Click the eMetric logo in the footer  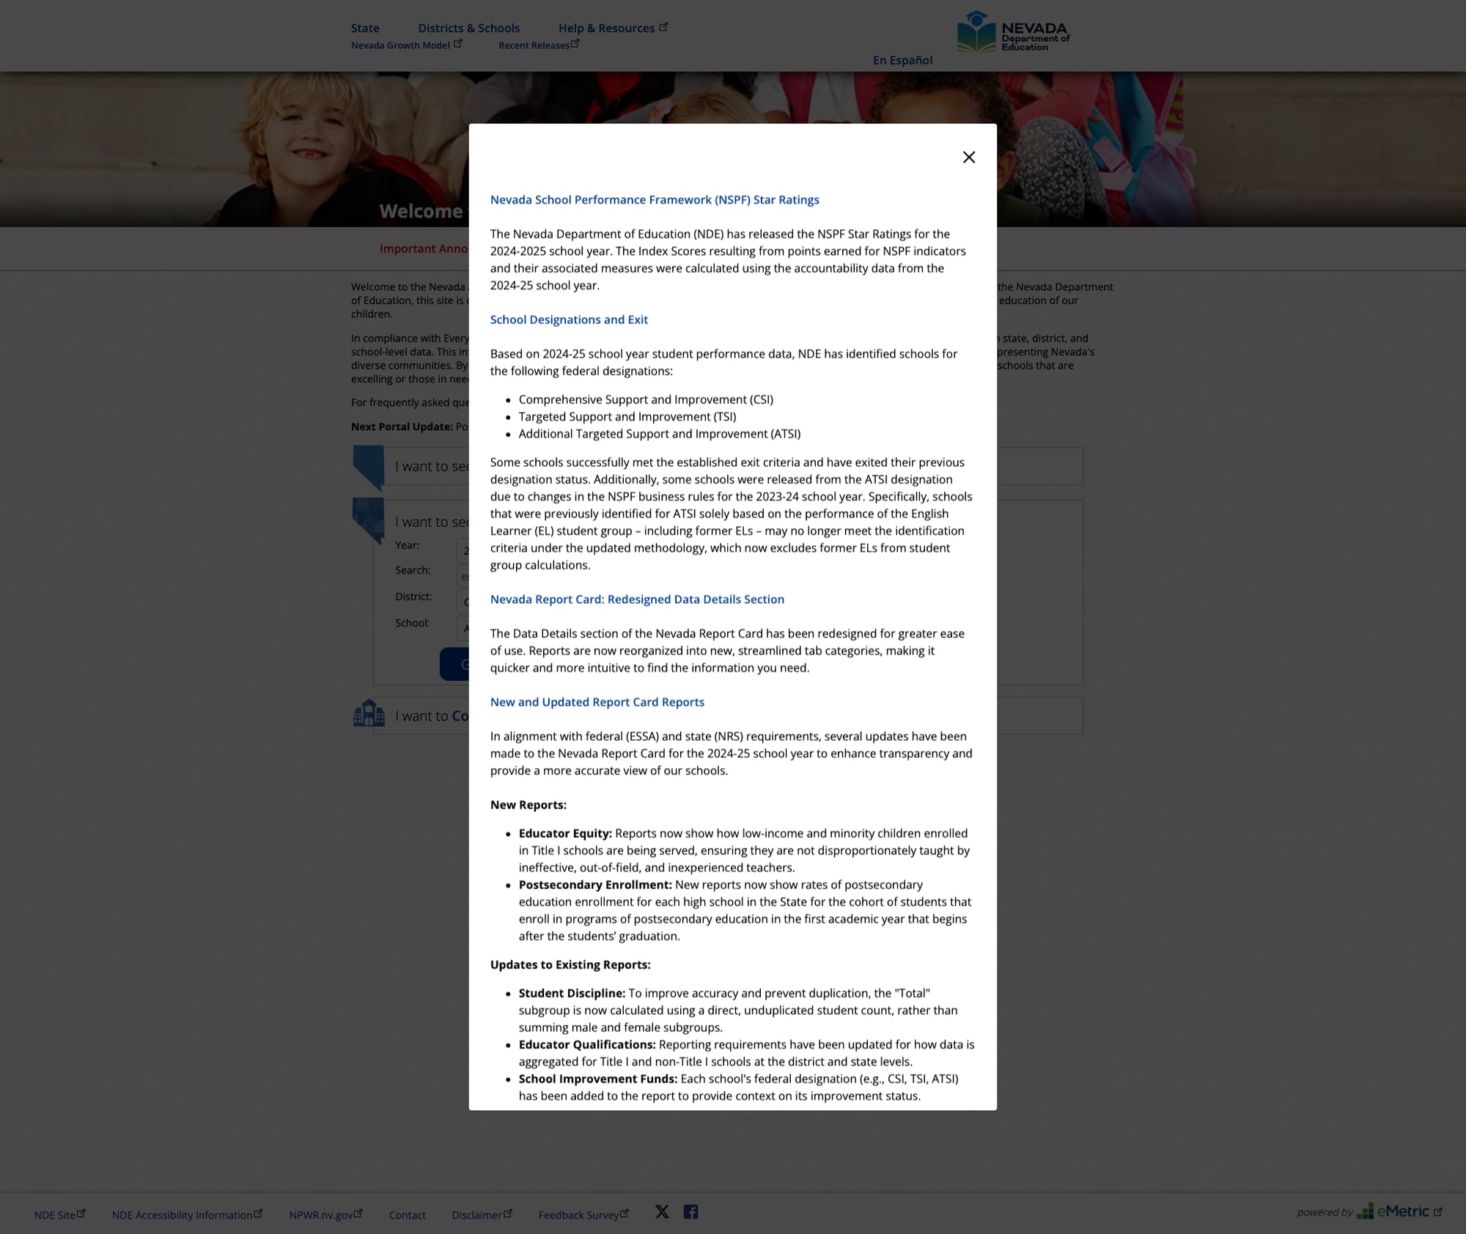(1393, 1211)
